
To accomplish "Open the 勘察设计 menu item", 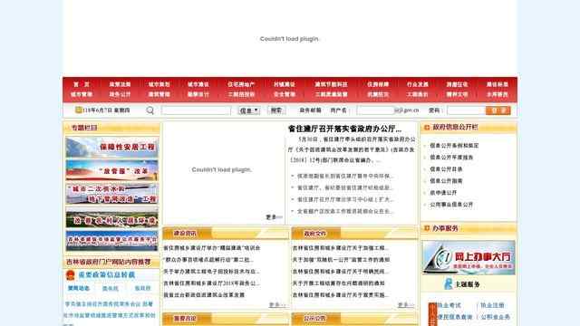I will (x=198, y=94).
